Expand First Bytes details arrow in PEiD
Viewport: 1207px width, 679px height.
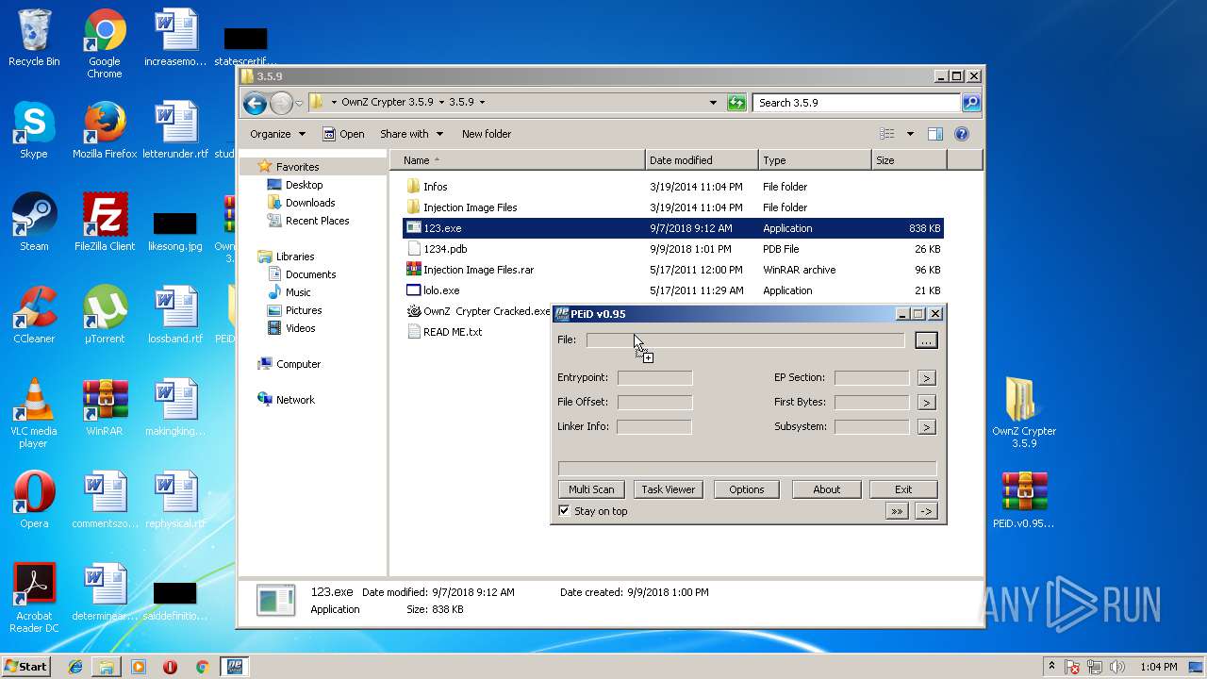pos(927,403)
